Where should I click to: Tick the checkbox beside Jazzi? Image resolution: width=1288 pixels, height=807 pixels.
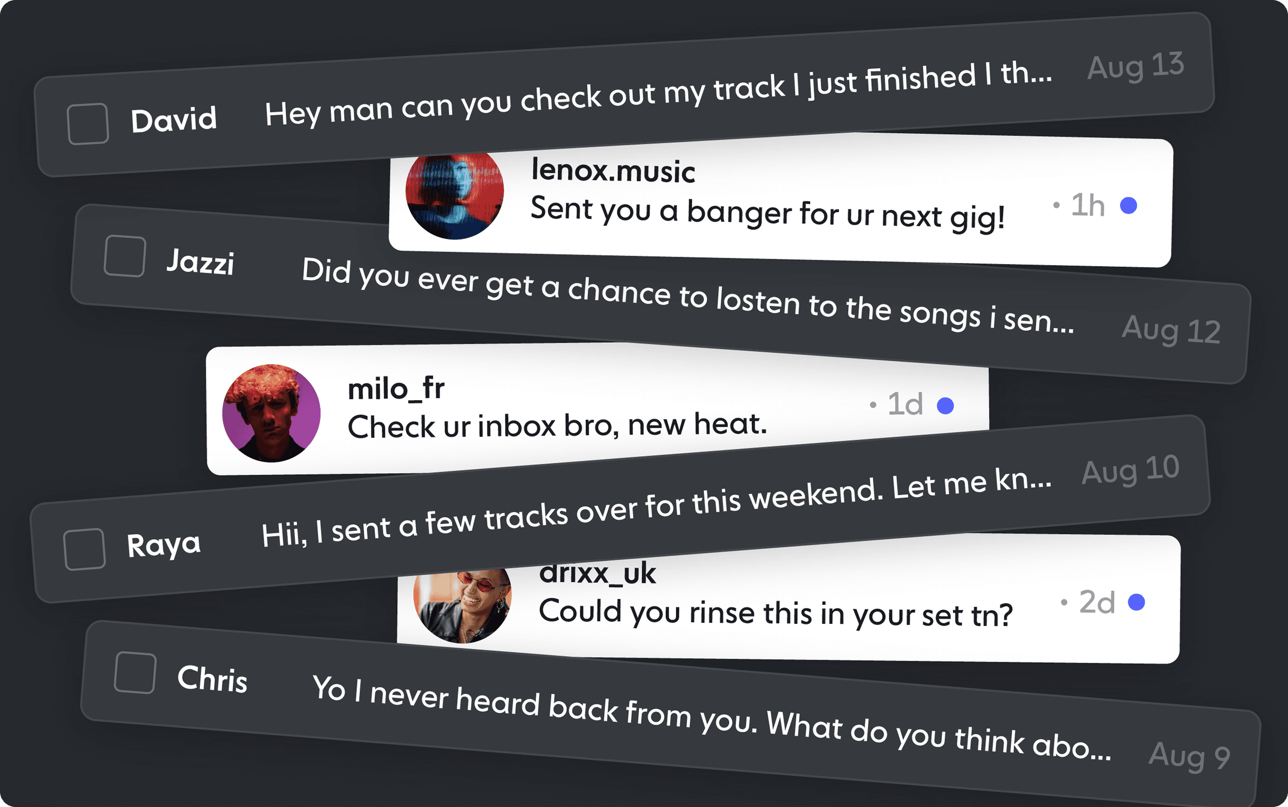point(125,256)
